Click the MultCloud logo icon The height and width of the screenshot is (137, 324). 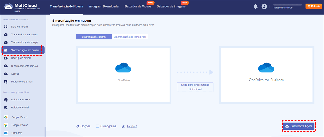click(x=8, y=6)
